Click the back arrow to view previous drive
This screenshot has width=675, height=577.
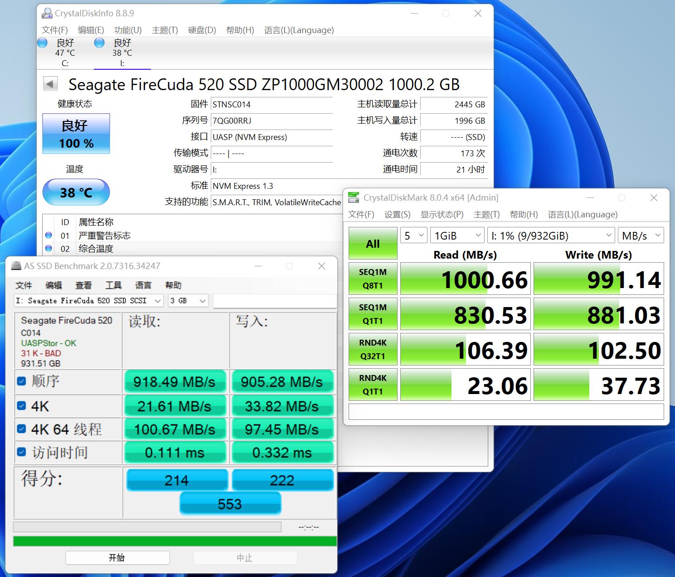[50, 83]
